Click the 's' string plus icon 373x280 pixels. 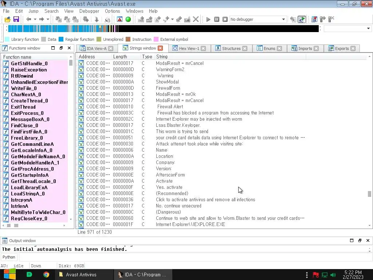click(166, 19)
